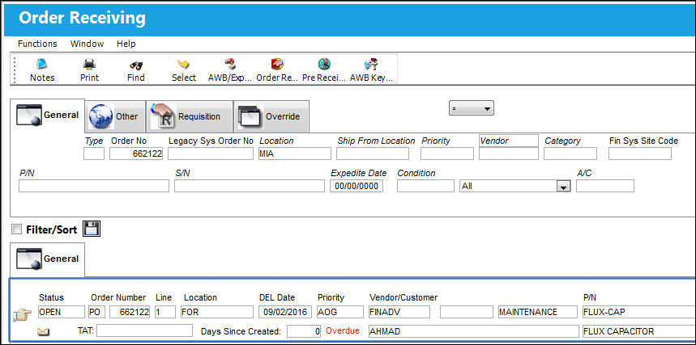
Task: Click the Expedite Date field 00/00/0000
Action: (x=356, y=186)
